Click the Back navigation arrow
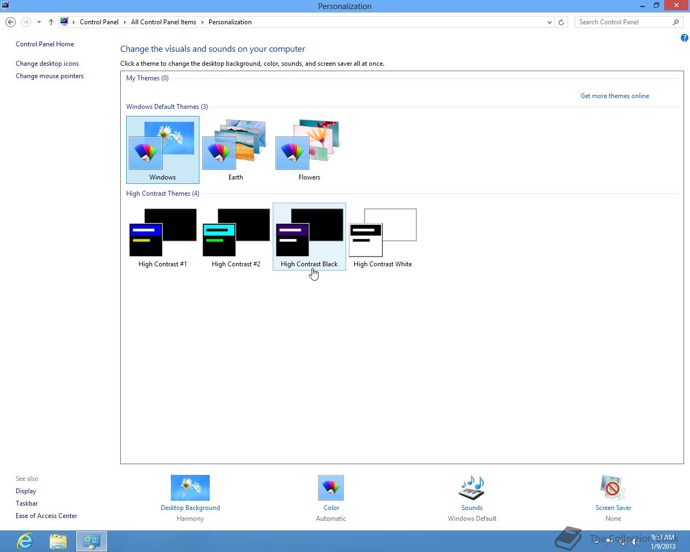Viewport: 690px width, 552px height. (x=10, y=22)
